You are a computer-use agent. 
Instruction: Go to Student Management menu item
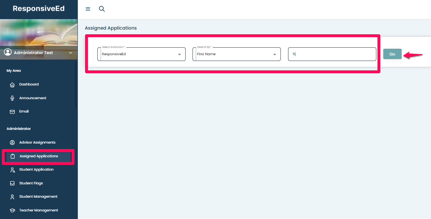[38, 197]
